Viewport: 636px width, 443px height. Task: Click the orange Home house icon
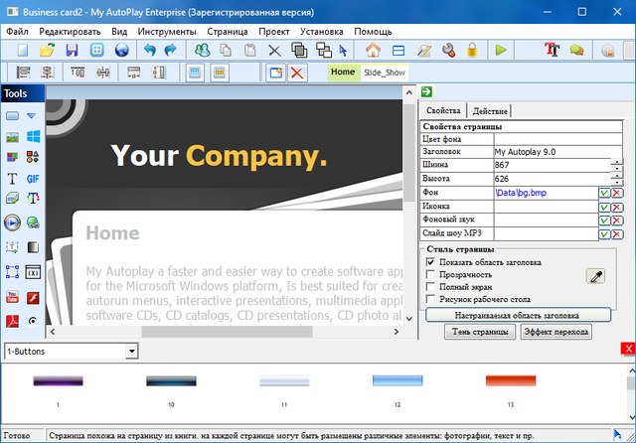tap(374, 51)
